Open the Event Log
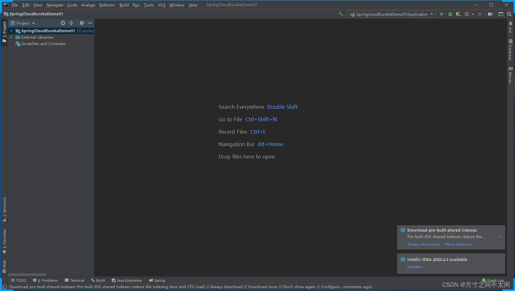 [x=493, y=280]
